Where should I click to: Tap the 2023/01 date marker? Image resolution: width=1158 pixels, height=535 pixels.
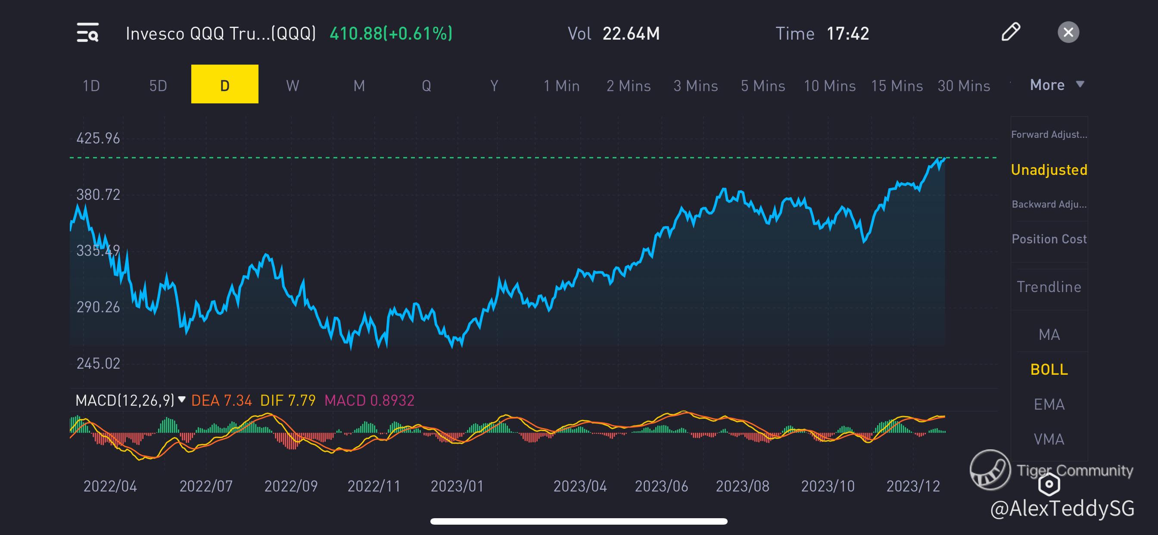click(457, 486)
